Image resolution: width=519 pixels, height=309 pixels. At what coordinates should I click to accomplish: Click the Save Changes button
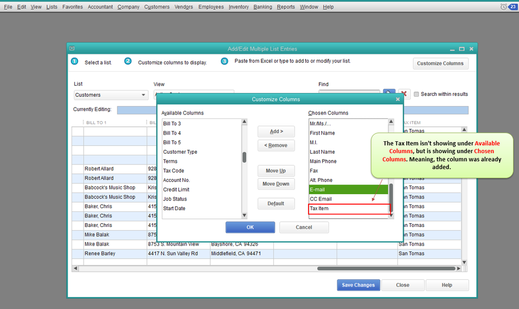tap(358, 285)
